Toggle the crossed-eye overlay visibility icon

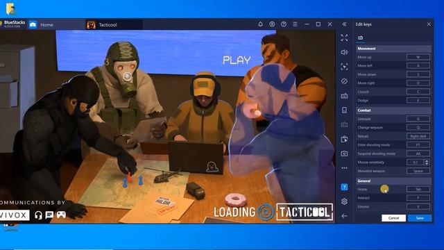point(344,81)
